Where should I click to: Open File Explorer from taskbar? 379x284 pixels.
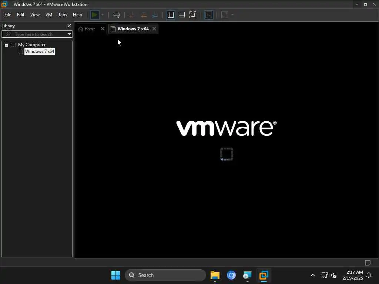pos(215,275)
